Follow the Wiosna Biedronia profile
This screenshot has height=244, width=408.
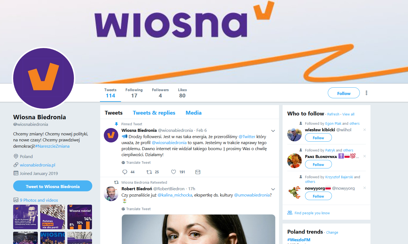[x=344, y=93]
